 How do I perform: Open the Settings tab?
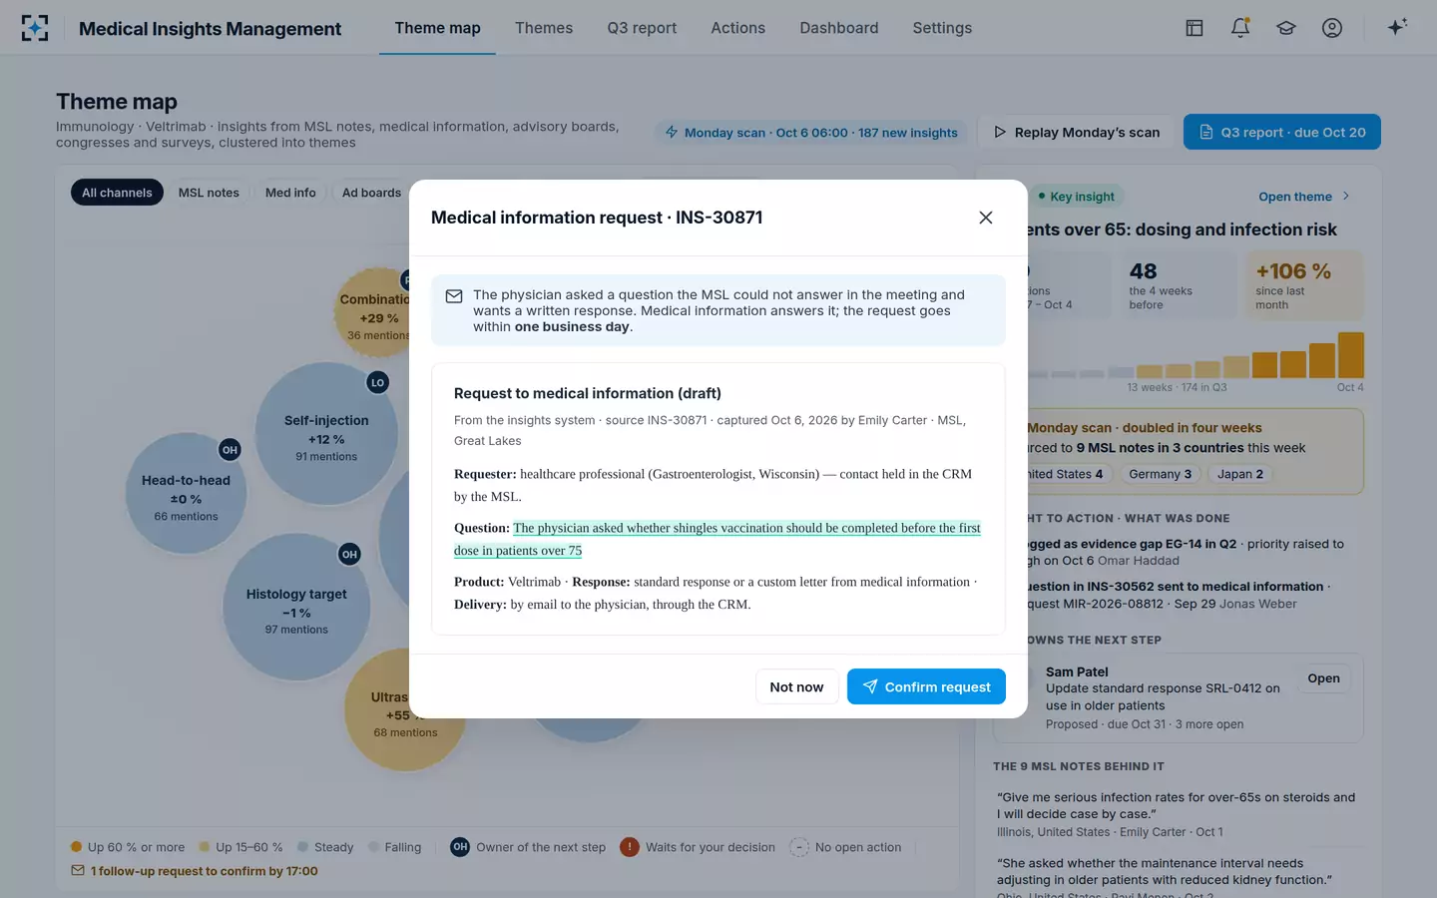pyautogui.click(x=942, y=28)
